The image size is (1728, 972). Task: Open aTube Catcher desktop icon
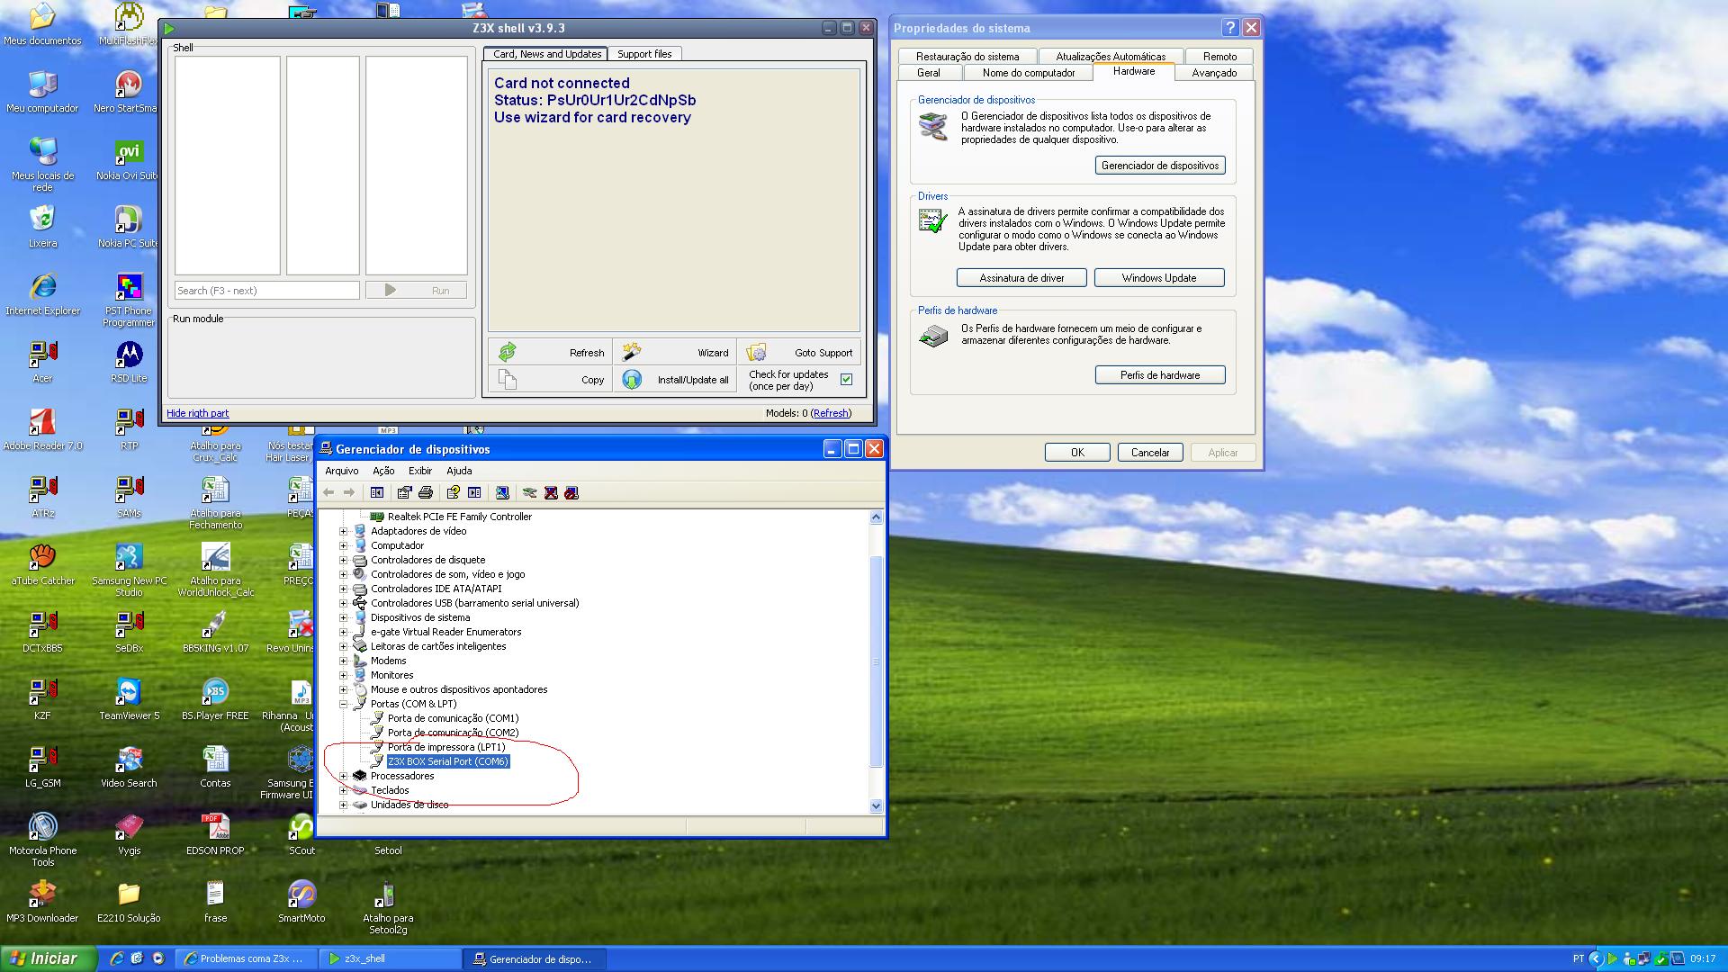42,564
